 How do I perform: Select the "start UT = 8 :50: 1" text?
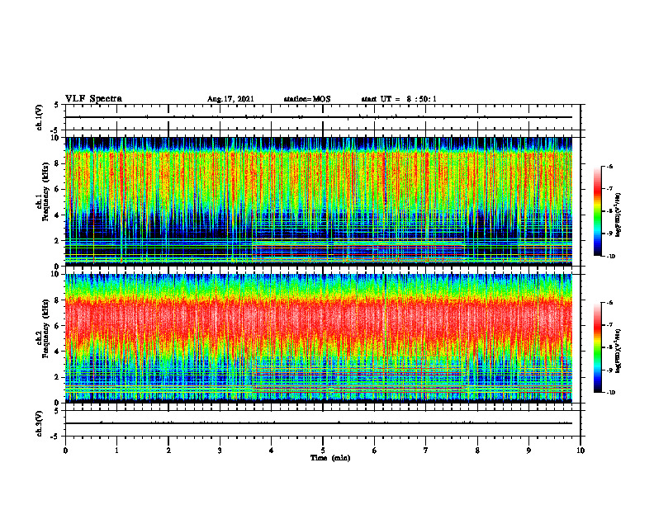pyautogui.click(x=399, y=99)
